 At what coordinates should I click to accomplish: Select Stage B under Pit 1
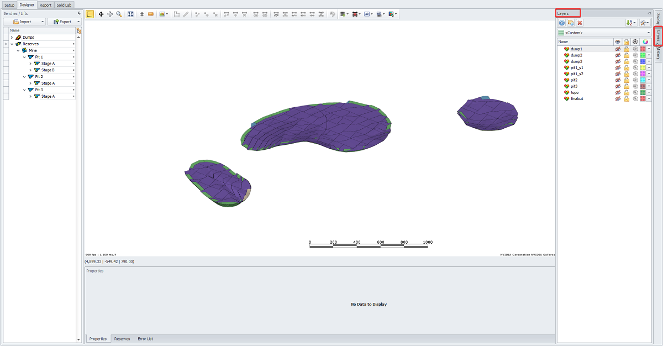[48, 70]
